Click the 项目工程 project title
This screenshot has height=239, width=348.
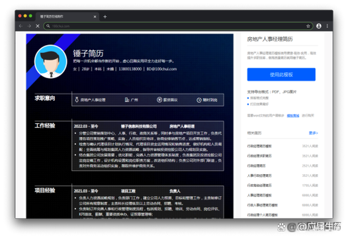(x=128, y=191)
